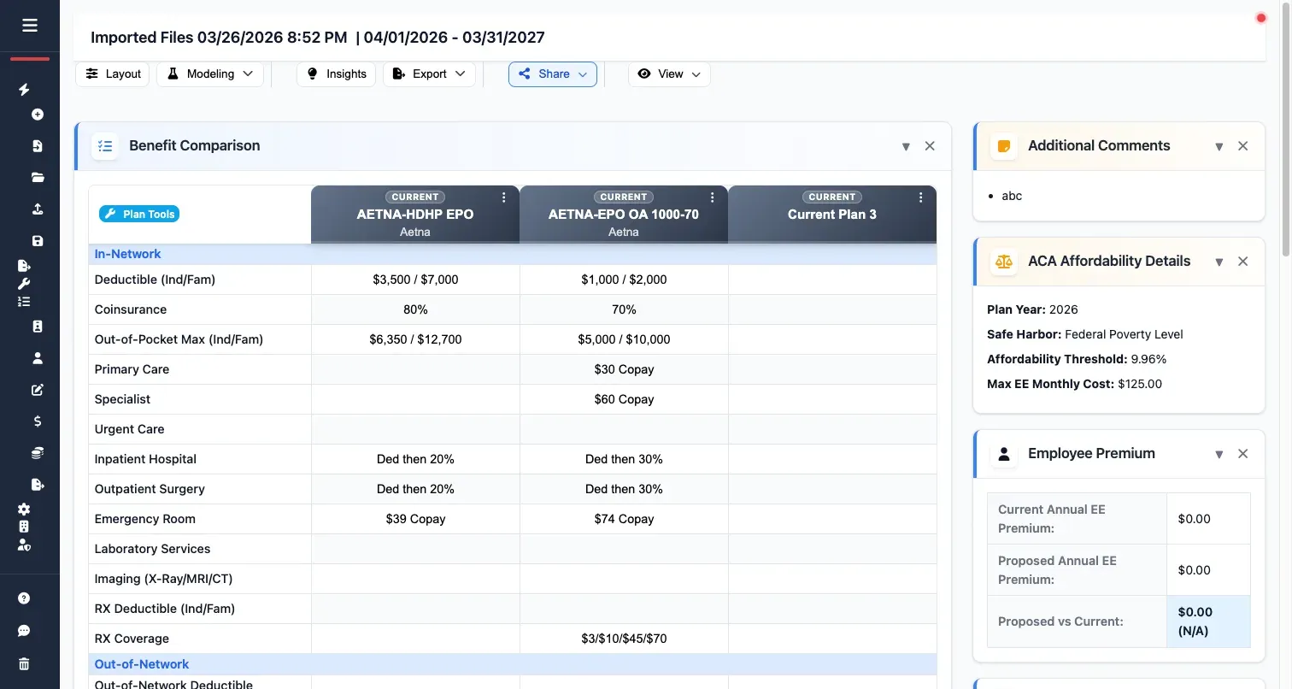Click the person silhouette sidebar icon
Screen dimensions: 1292x689
[38, 358]
